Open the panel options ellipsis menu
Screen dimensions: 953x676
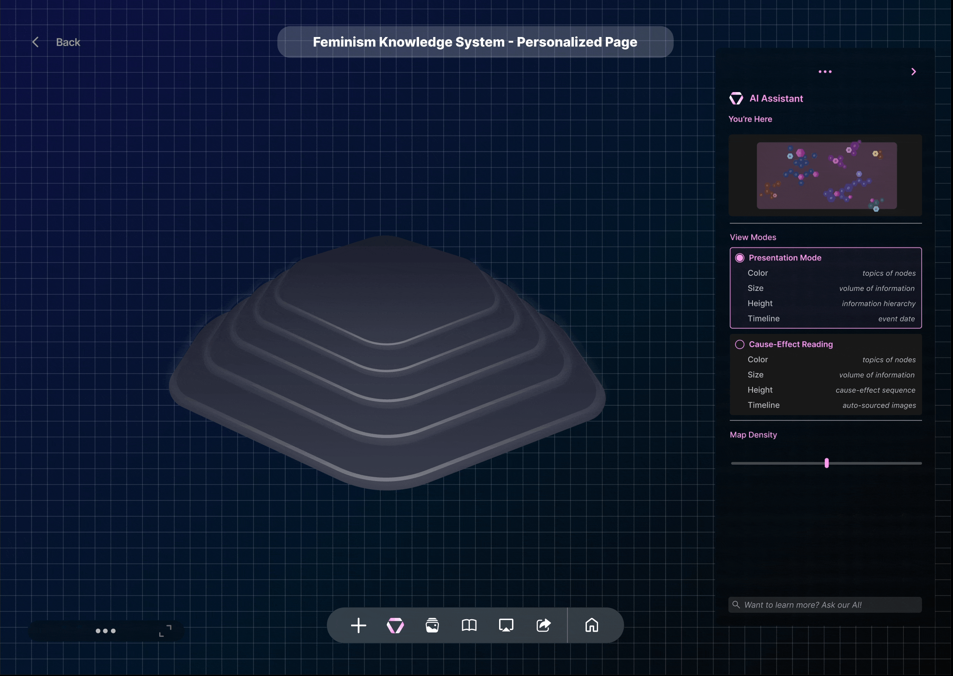pos(824,71)
